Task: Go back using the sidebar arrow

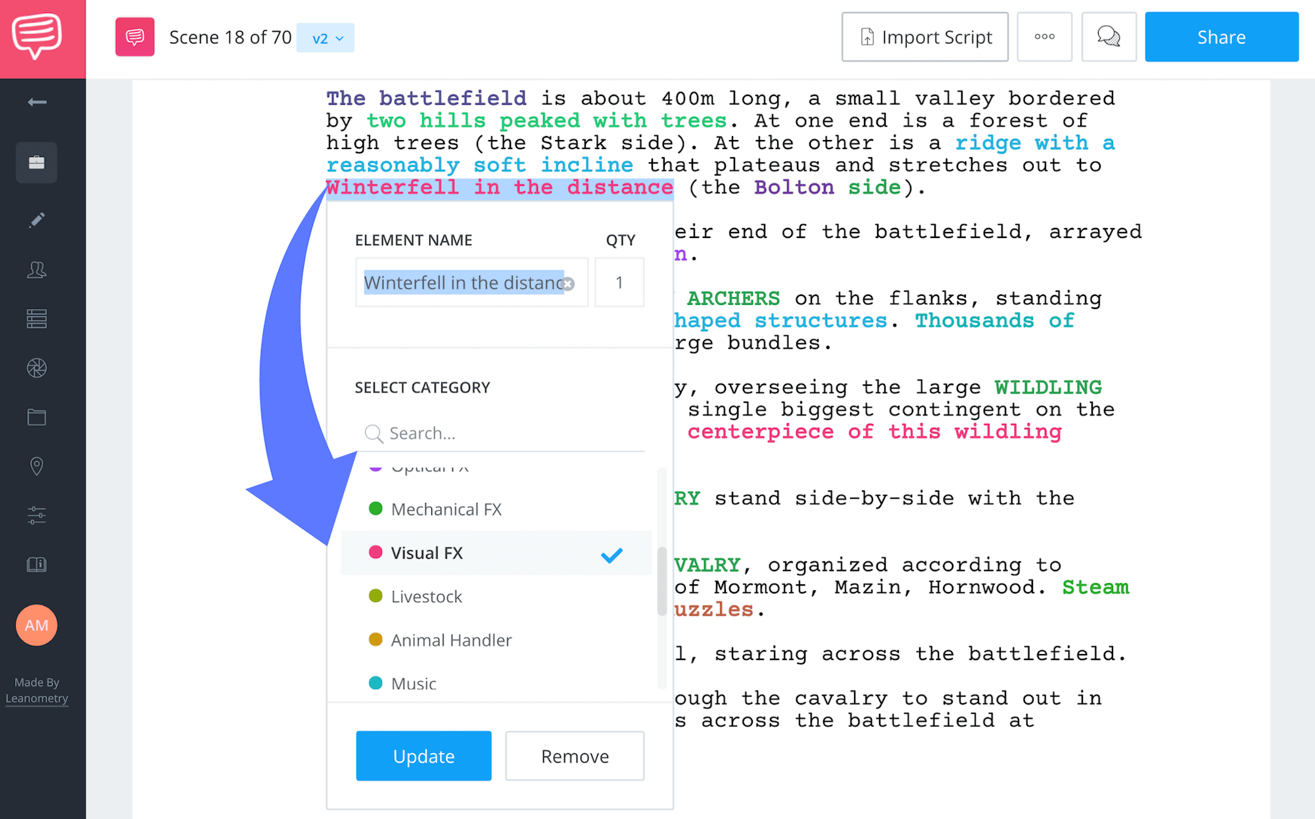Action: tap(37, 102)
